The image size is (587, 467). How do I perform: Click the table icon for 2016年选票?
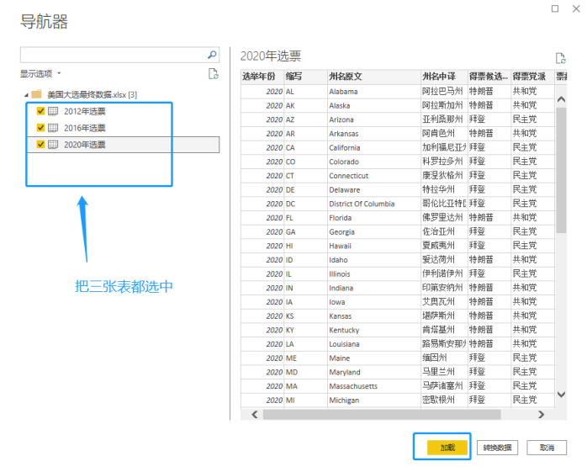(53, 128)
